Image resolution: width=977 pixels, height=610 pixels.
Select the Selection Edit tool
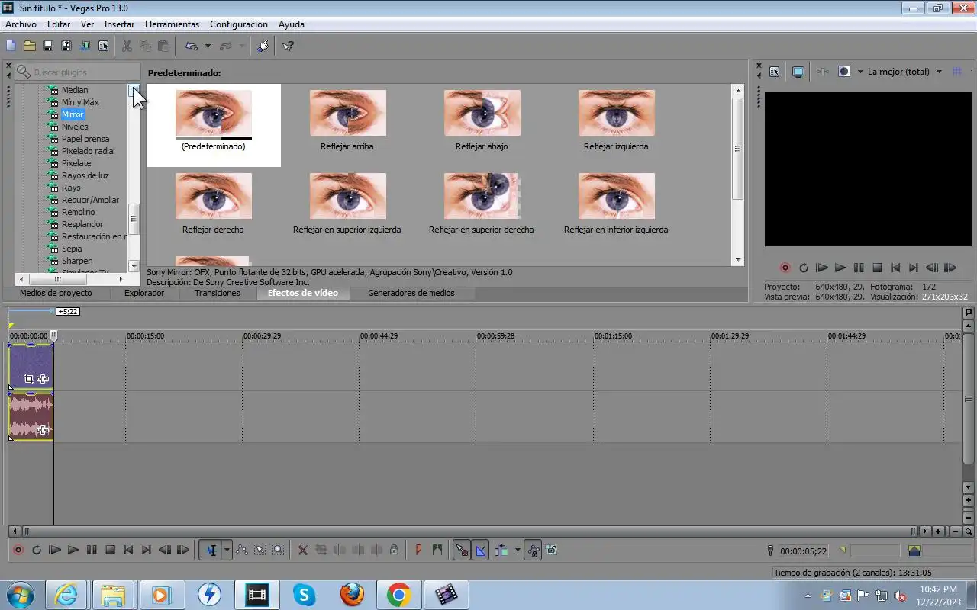[x=260, y=550]
